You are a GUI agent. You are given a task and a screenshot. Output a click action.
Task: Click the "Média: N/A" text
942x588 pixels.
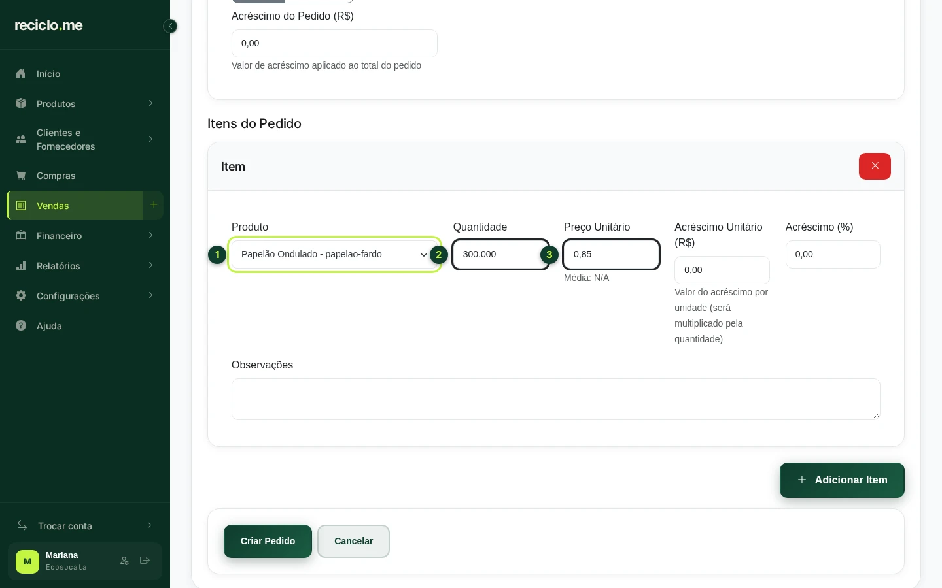[587, 278]
